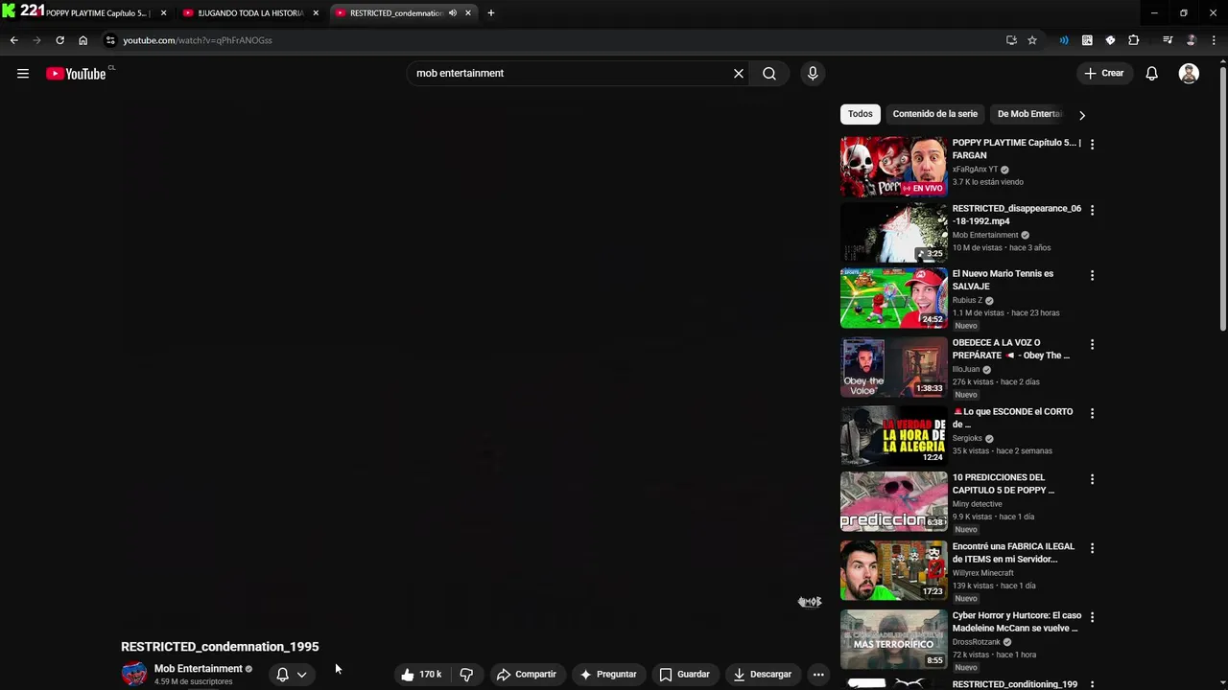Share video with Compartir button

(x=526, y=675)
